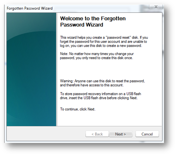
Task: Click the line and therefore have access
Action: click(92, 85)
